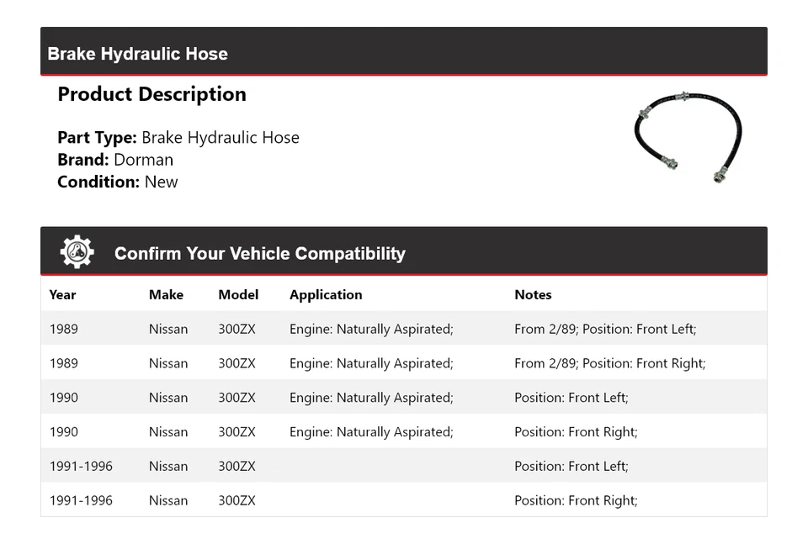This screenshot has width=808, height=544.
Task: Select the Year column header
Action: click(x=62, y=295)
